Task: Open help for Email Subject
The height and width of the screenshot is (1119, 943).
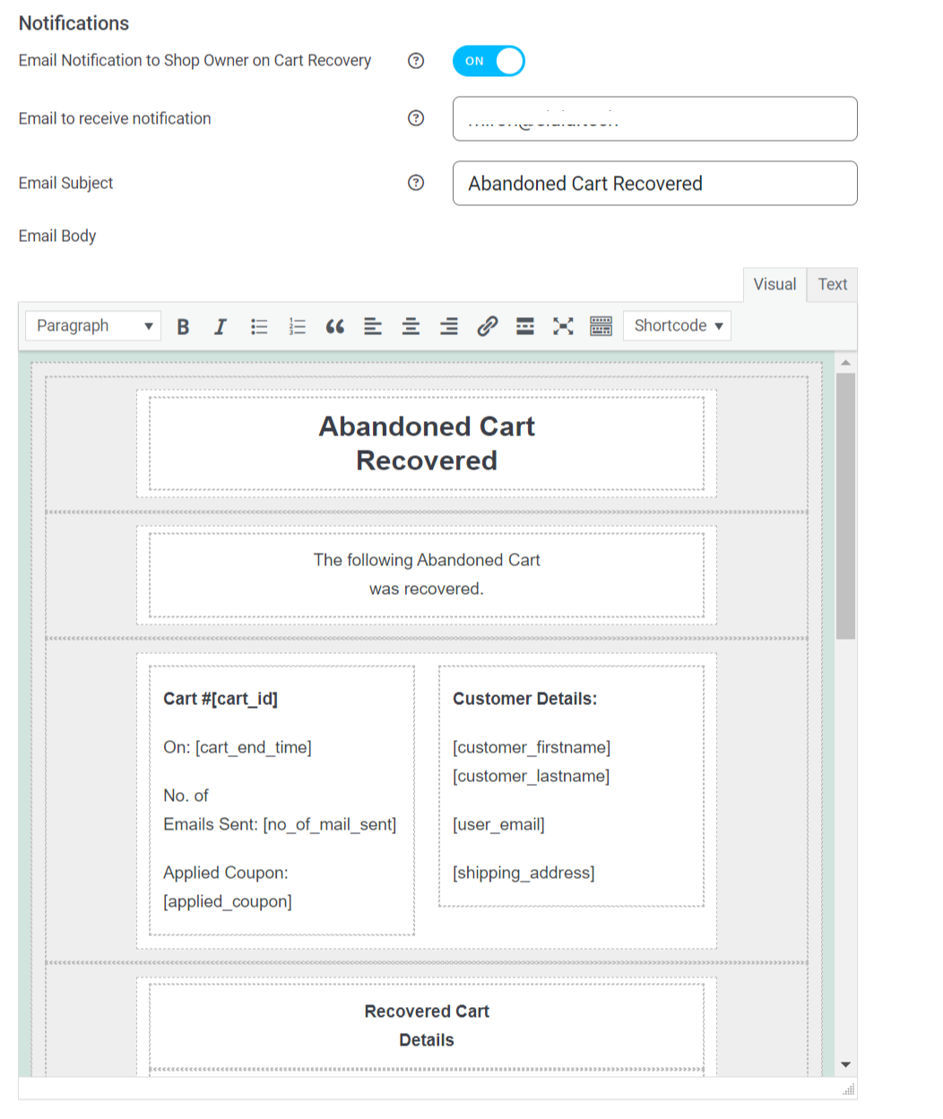Action: [416, 183]
